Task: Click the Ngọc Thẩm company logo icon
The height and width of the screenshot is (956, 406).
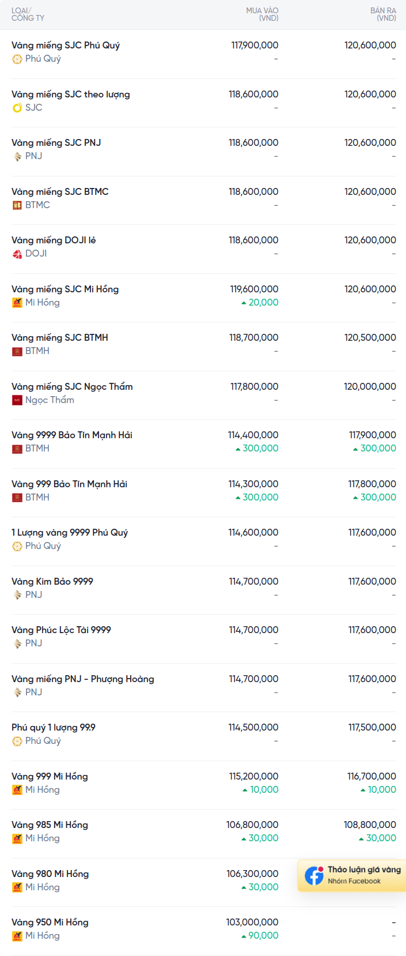Action: click(17, 400)
